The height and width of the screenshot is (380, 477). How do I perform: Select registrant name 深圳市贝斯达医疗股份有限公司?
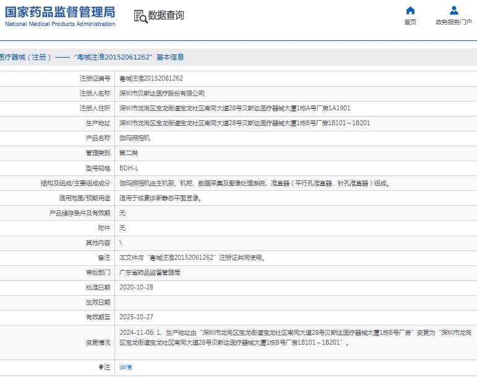point(162,93)
